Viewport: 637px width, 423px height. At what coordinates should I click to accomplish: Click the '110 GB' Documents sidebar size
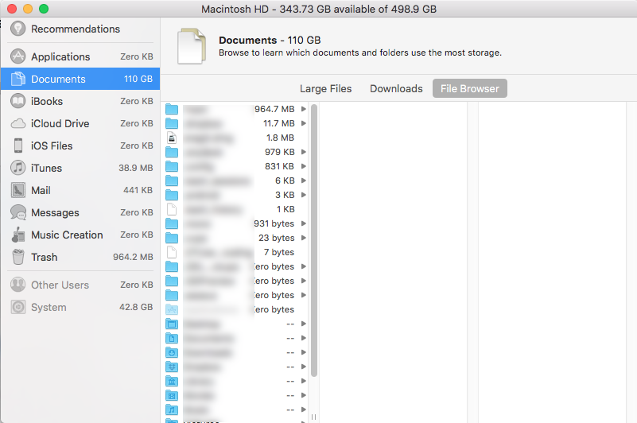coord(138,79)
